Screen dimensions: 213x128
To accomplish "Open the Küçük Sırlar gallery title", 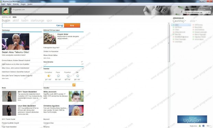I will point(63,34).
